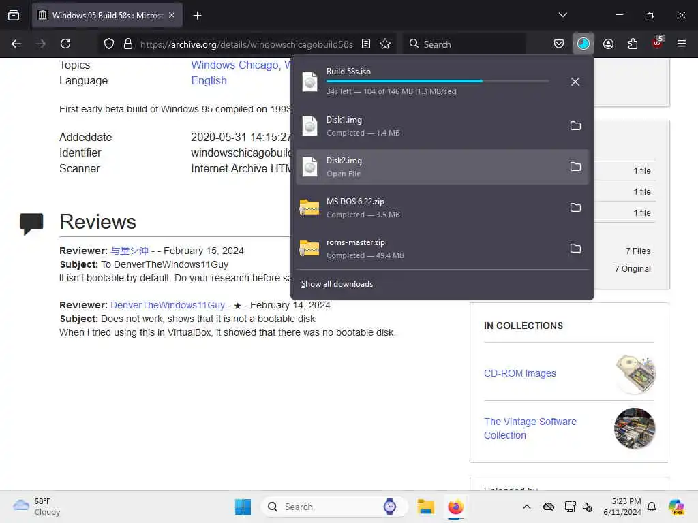Open the Japanese-named reviewer's profile link

(129, 251)
